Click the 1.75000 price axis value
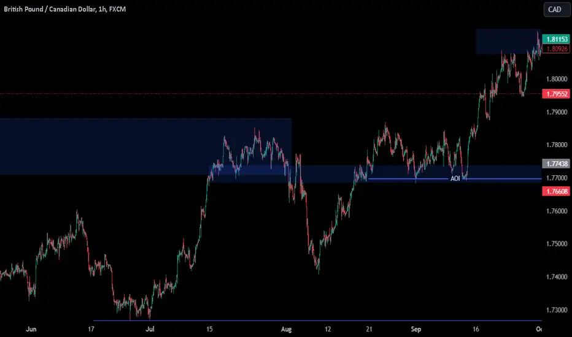 click(x=557, y=244)
